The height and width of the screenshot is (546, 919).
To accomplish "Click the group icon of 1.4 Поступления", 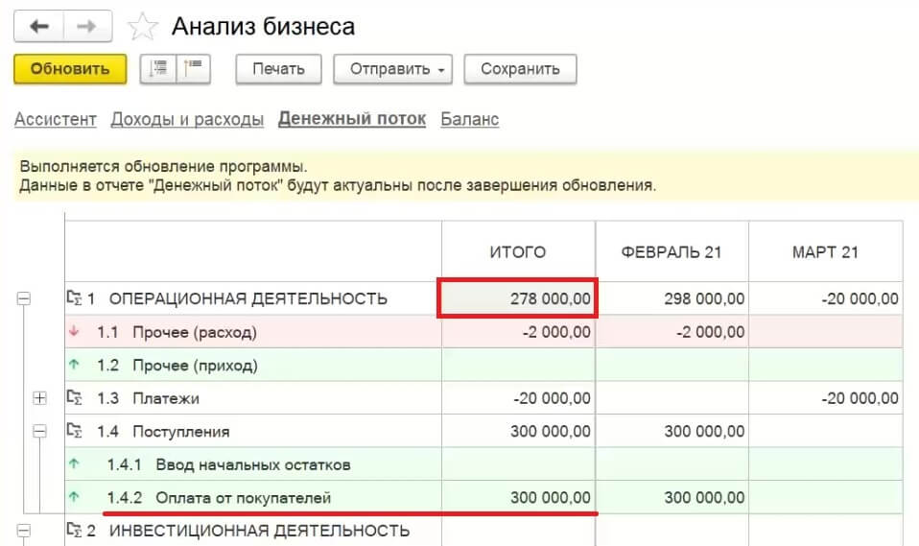I will [75, 431].
